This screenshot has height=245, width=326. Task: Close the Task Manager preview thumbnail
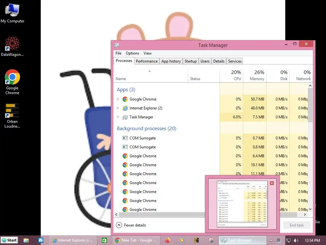pyautogui.click(x=272, y=183)
